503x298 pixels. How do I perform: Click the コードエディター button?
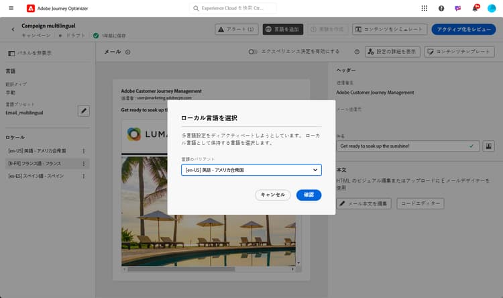[421, 203]
